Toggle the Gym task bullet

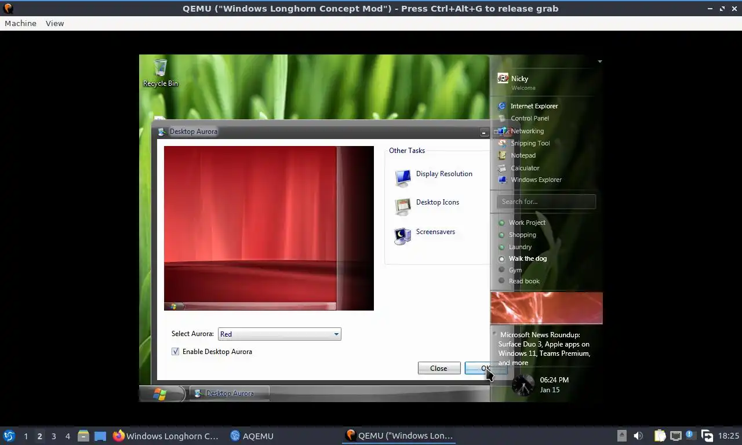[501, 270]
